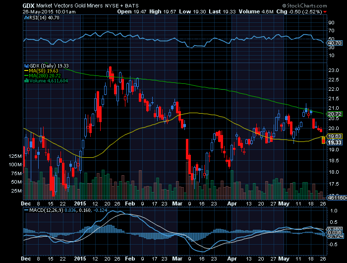Image resolution: width=347 pixels, height=263 pixels.
Task: Click May on the MACD panel date axis
Action: pyautogui.click(x=284, y=259)
